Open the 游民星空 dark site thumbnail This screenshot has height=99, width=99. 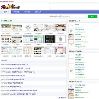click(x=50, y=39)
